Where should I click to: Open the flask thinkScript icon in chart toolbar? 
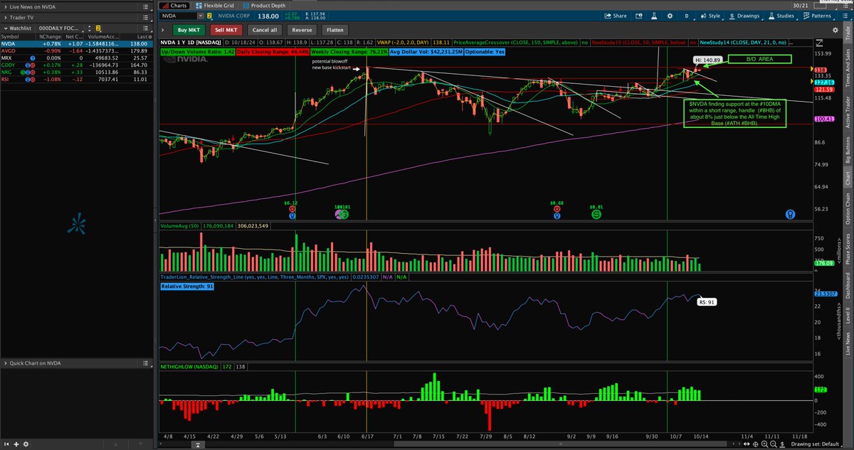tap(655, 16)
